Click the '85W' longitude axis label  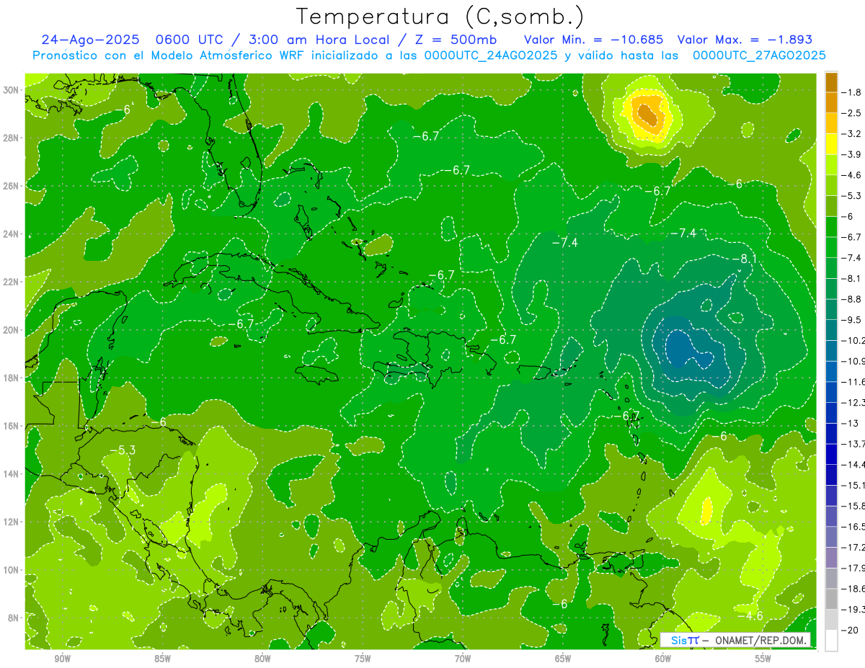162,659
